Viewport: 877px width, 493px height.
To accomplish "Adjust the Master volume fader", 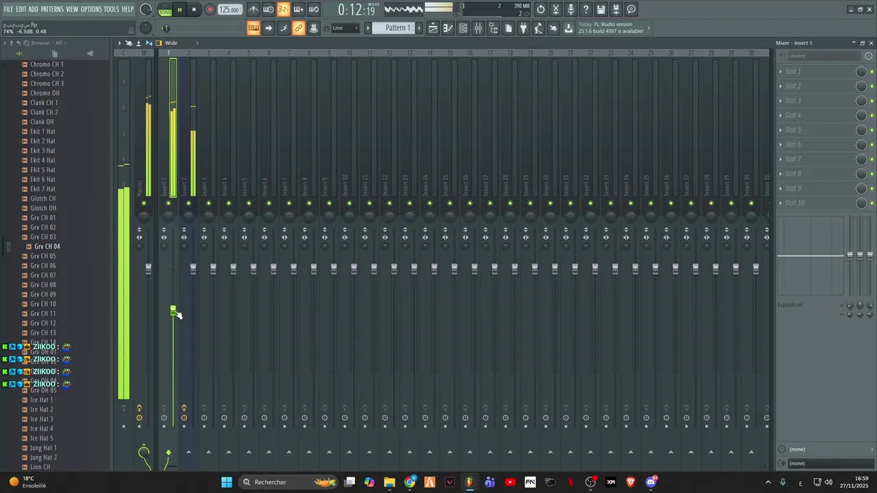I will click(x=148, y=268).
